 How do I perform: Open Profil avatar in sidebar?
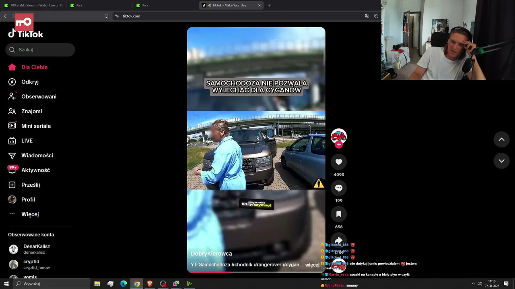tap(12, 199)
